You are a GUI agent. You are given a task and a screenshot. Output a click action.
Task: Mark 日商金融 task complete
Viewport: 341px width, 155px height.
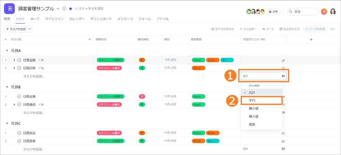coord(19,60)
